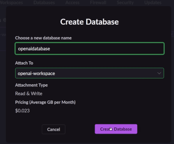The image size is (174, 144).
Task: Click the Create Database dialog heading
Action: (90, 22)
